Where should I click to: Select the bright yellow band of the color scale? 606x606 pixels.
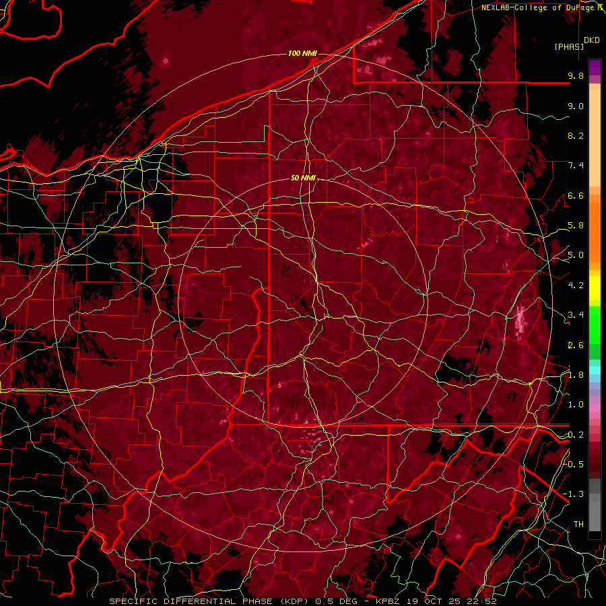coord(595,288)
